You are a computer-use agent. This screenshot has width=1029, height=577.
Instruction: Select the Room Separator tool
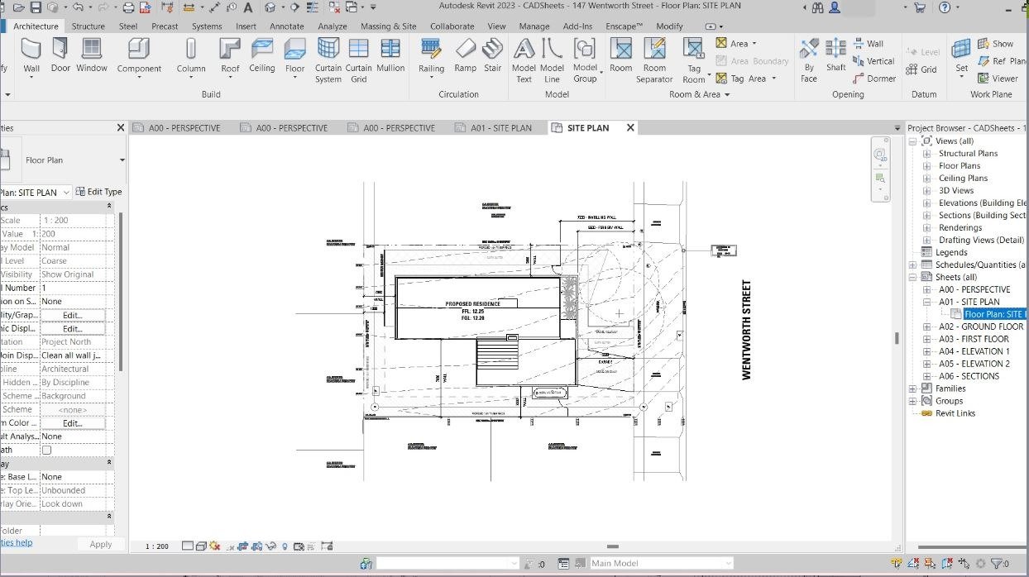pos(654,60)
